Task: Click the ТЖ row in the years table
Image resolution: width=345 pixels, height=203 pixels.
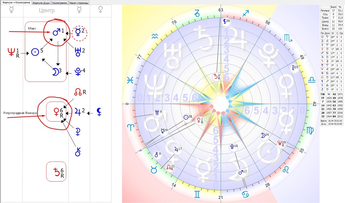Action: [x=332, y=94]
